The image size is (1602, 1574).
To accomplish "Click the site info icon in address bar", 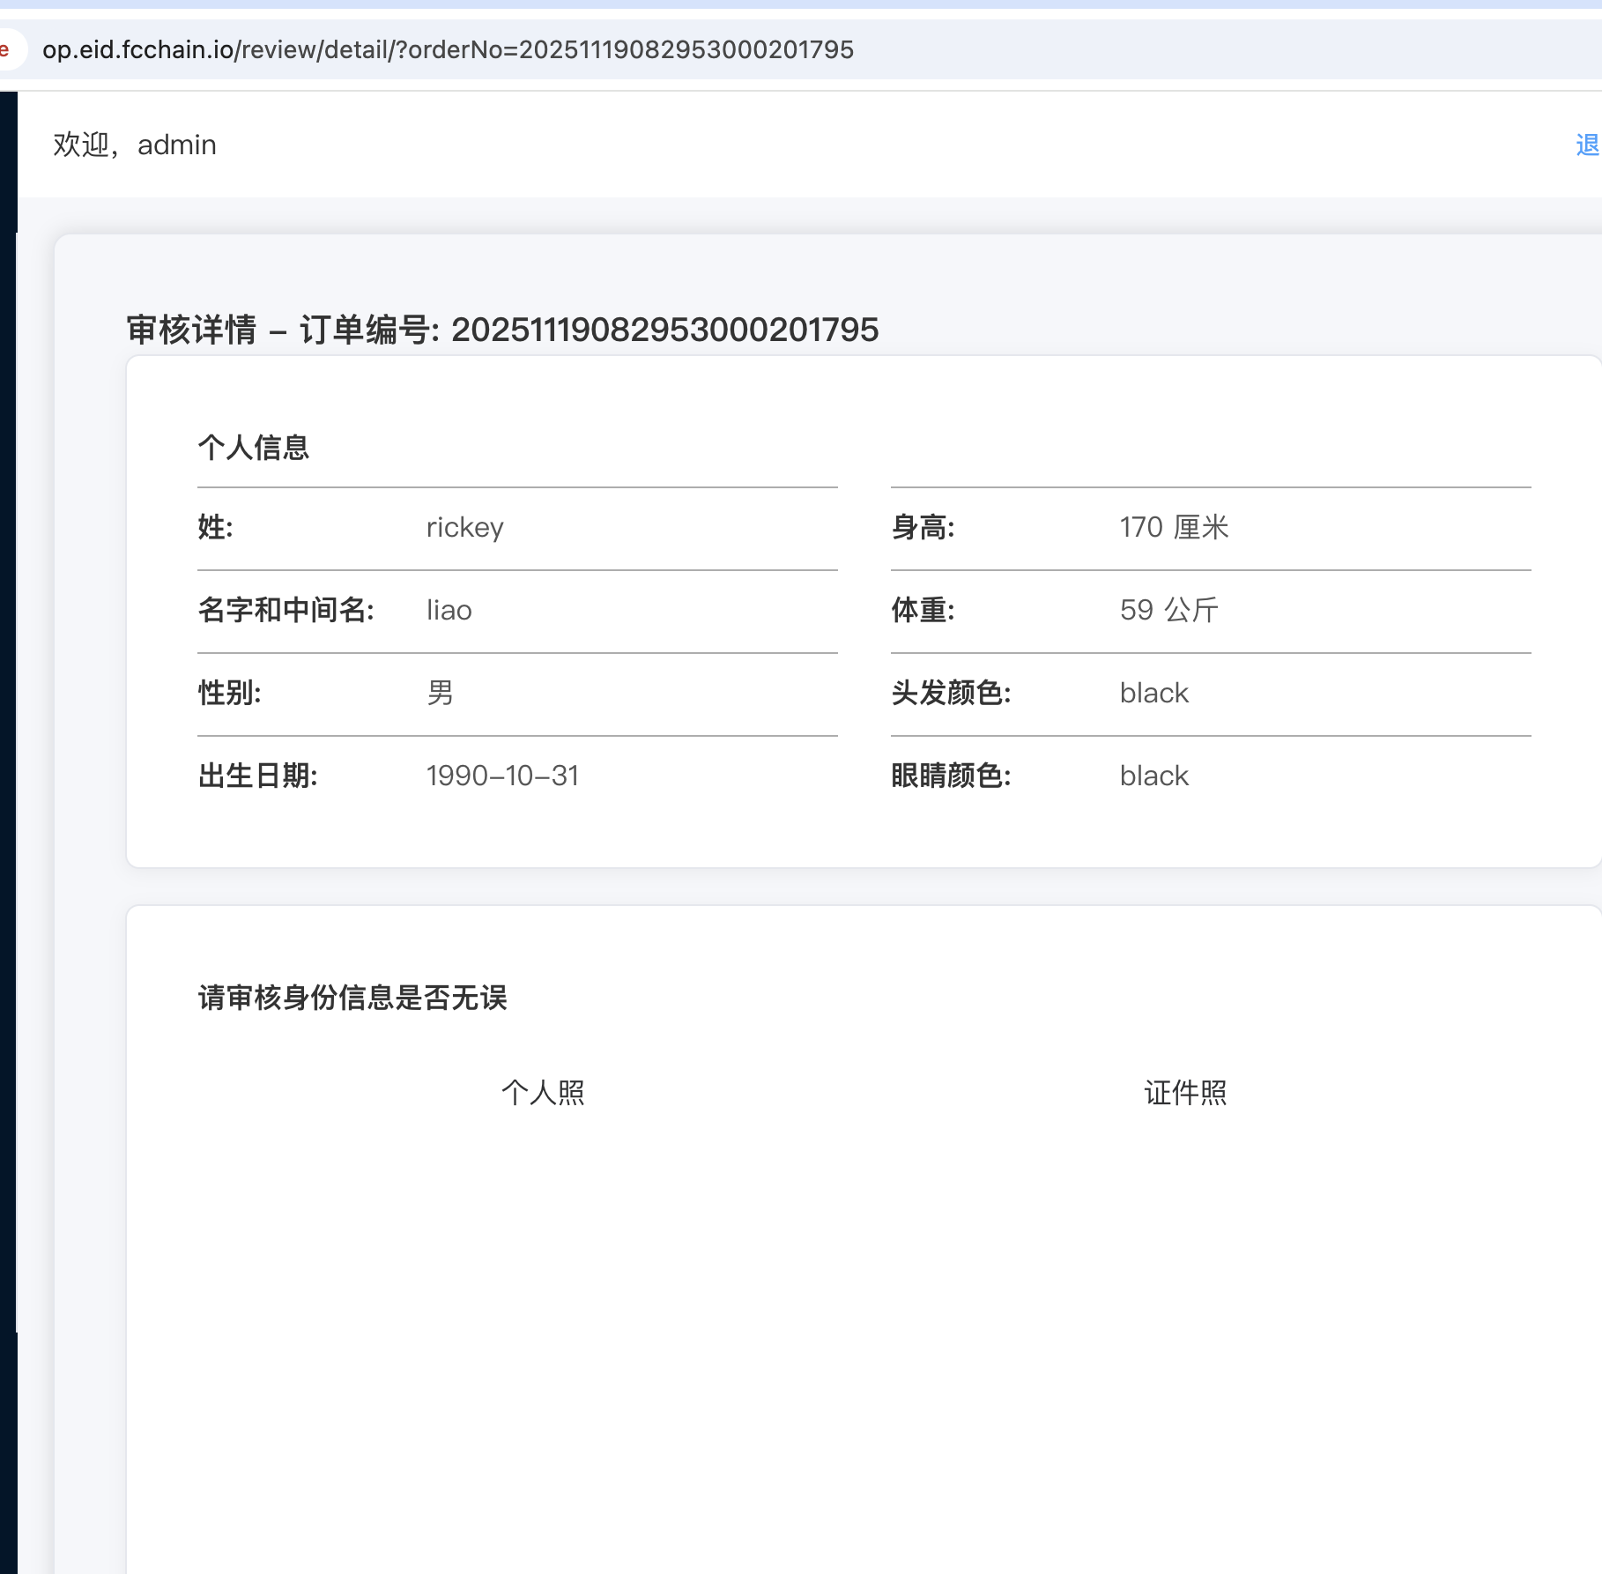I will 7,49.
